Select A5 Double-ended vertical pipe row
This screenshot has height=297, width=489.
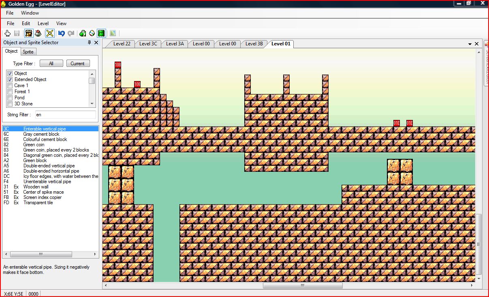(50, 166)
